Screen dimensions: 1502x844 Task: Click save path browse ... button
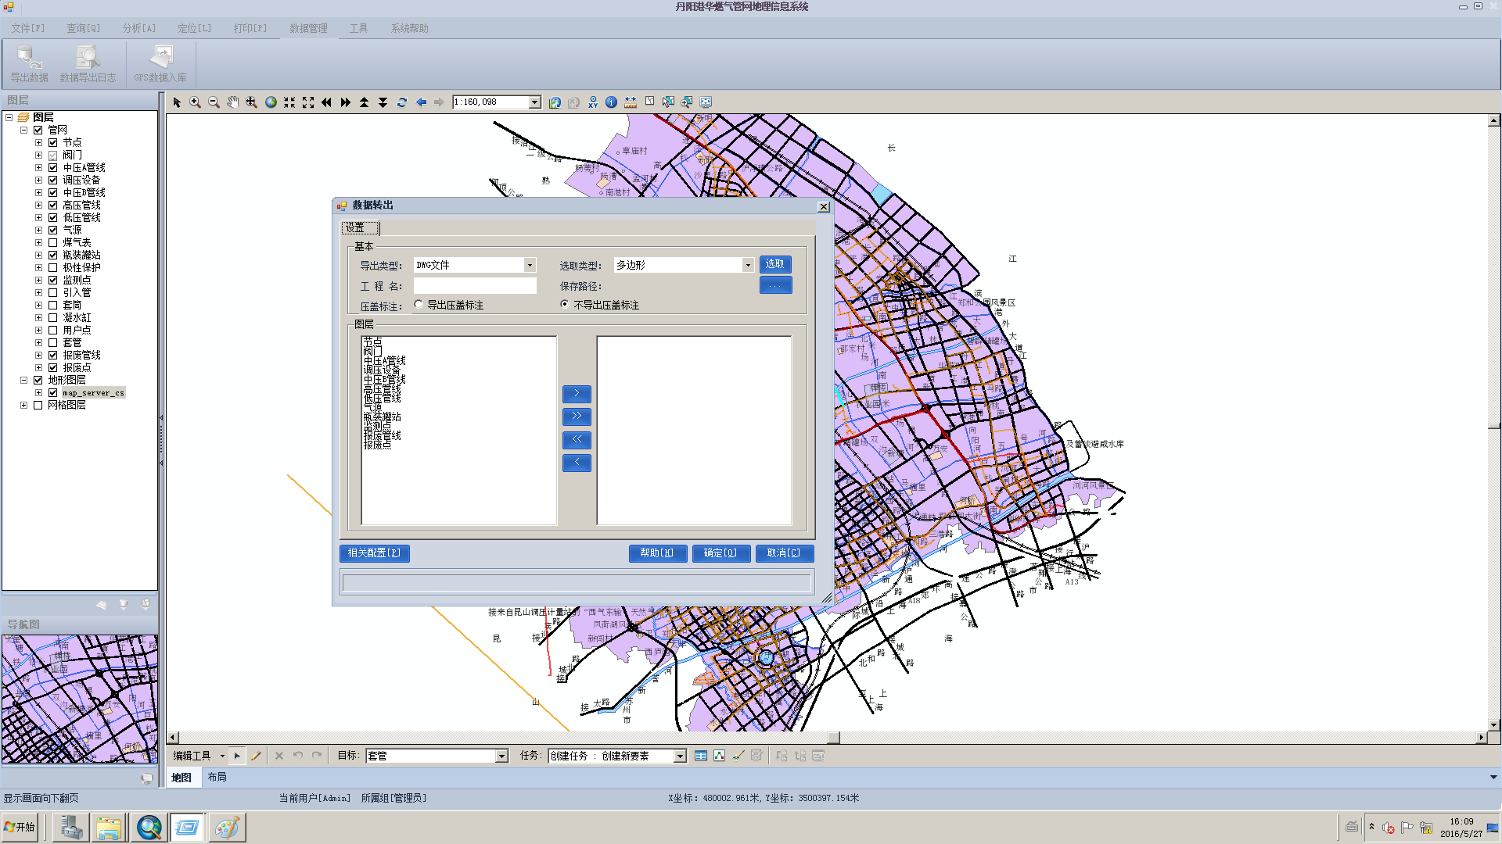775,285
